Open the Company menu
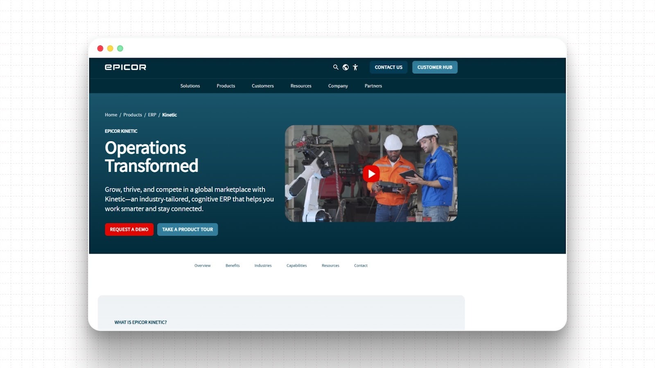This screenshot has height=368, width=655. 338,86
